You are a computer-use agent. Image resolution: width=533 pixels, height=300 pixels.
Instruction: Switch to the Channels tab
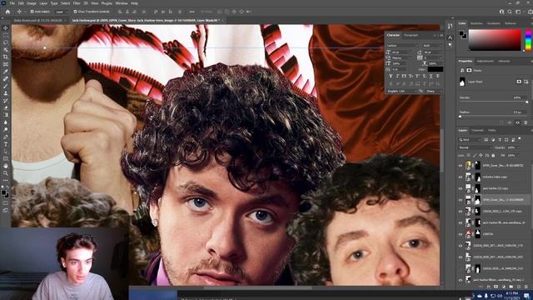(477, 130)
